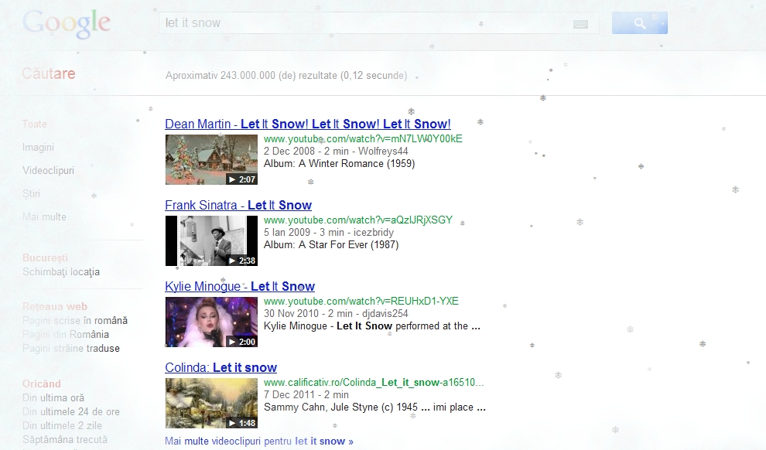This screenshot has height=450, width=766.
Task: Click the results count 'Aproximativ 243.000.000' text
Action: (x=286, y=76)
